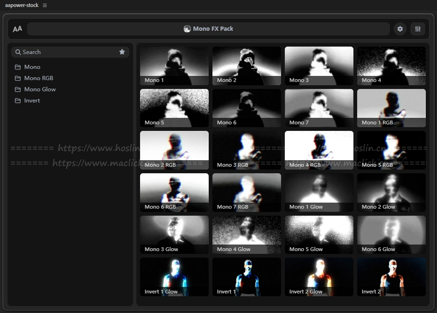Expand the Mono Glow folder
Screen dimensions: 437x313
[x=40, y=89]
